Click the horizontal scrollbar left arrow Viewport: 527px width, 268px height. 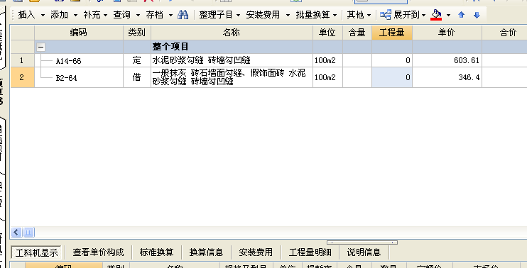[16, 232]
